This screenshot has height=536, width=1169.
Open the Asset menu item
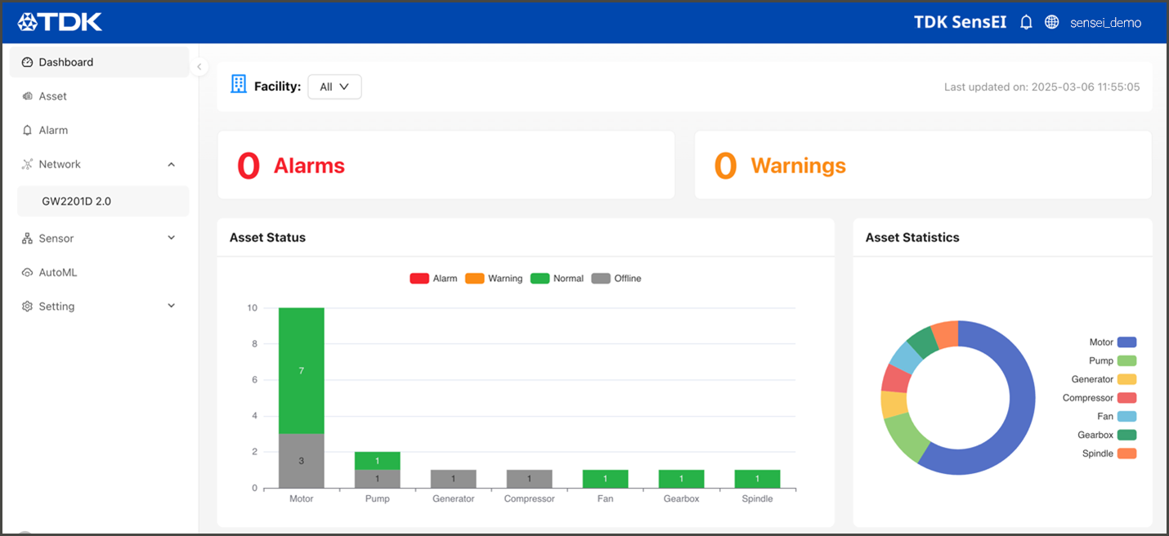pyautogui.click(x=100, y=96)
